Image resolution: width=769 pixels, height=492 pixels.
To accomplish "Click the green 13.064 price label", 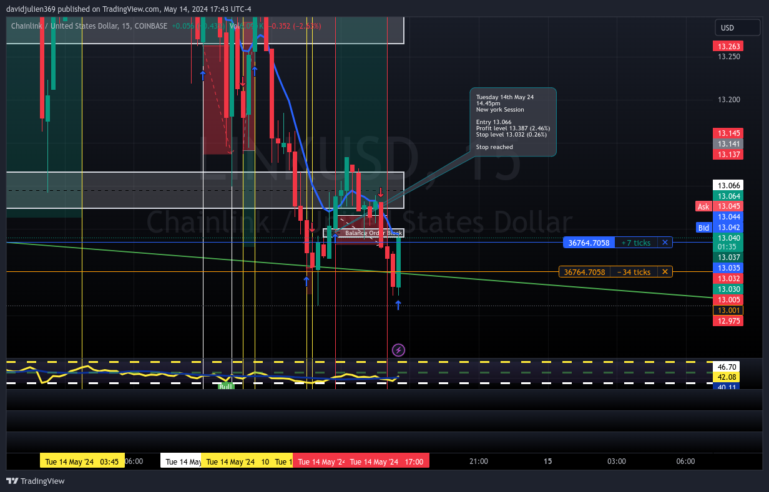I will (x=728, y=196).
